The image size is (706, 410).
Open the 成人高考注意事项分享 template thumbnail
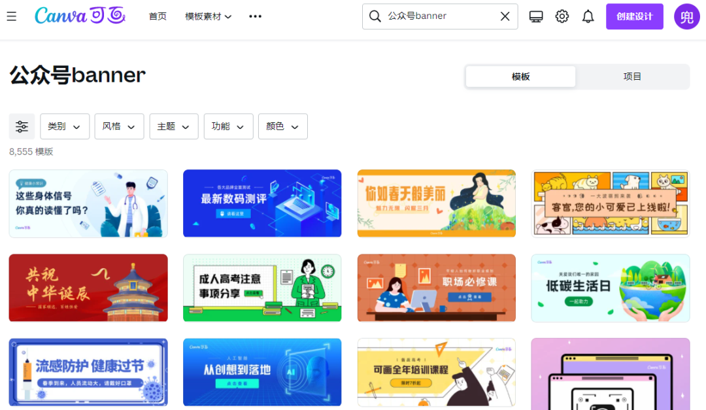pyautogui.click(x=262, y=288)
